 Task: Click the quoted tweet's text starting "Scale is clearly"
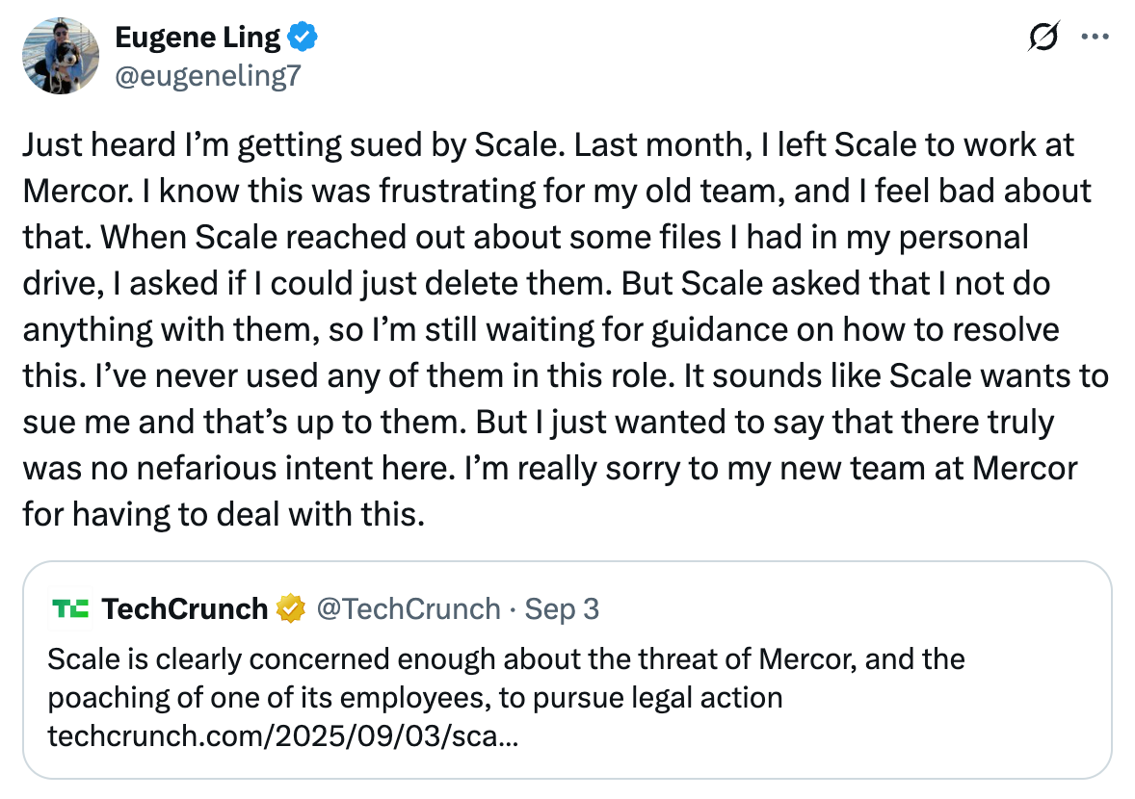pos(505,659)
